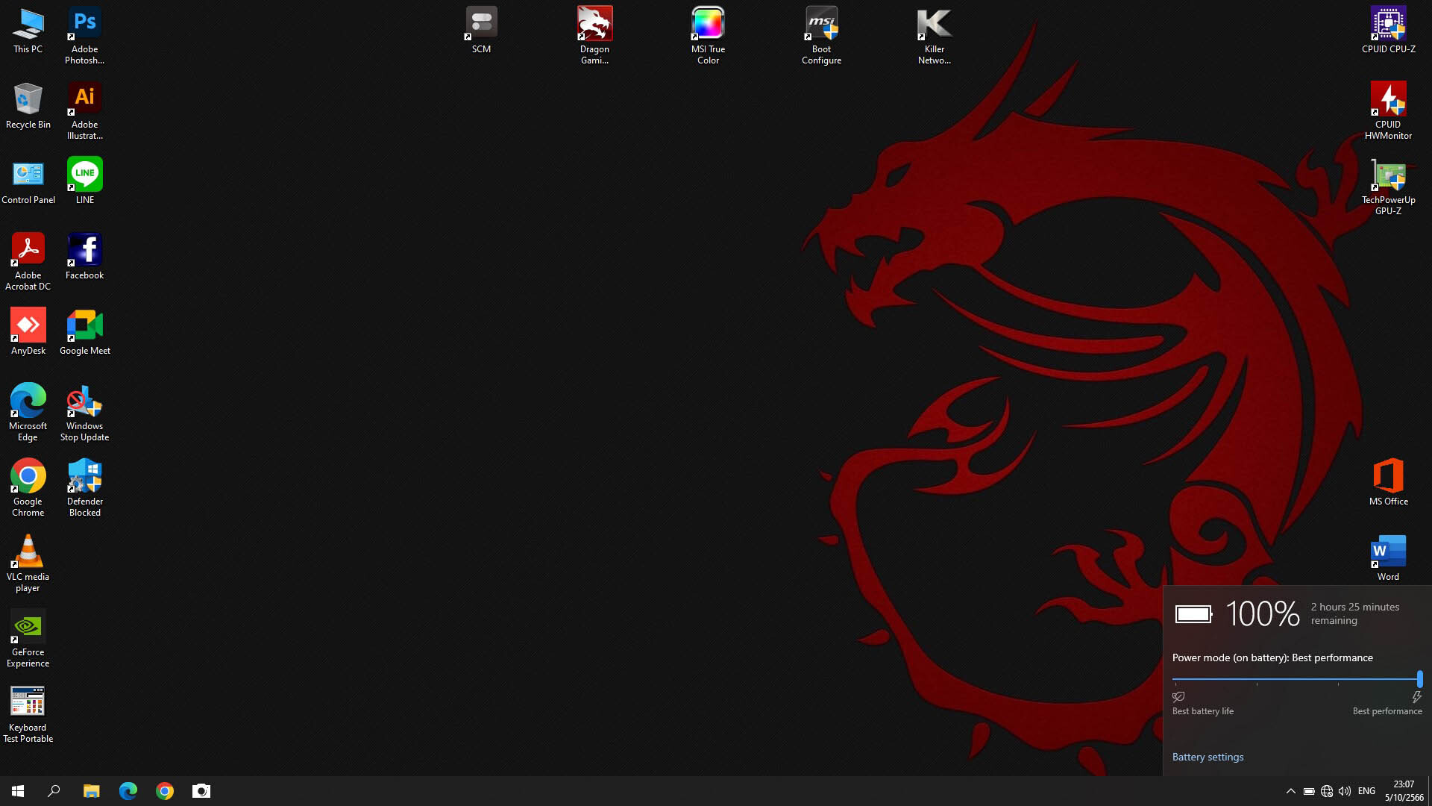Viewport: 1432px width, 806px height.
Task: Open GeForce Experience shortcut
Action: [28, 639]
